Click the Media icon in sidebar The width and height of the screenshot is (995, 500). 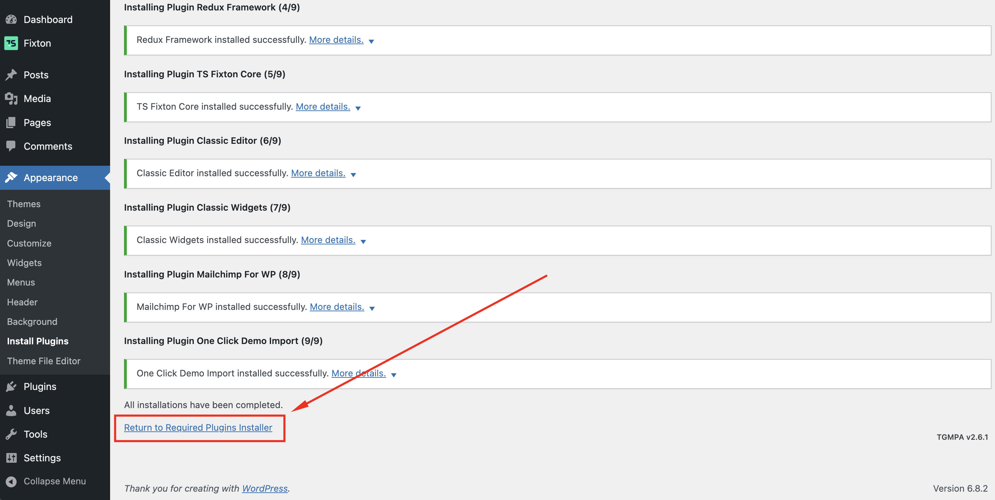coord(11,99)
